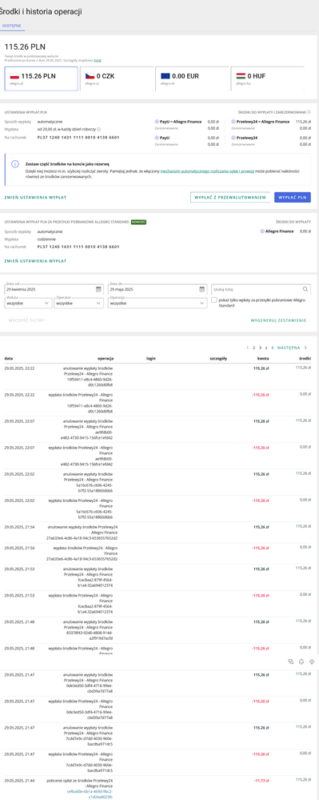
Task: Click the Wygeneruj zestawienie link
Action: (279, 320)
